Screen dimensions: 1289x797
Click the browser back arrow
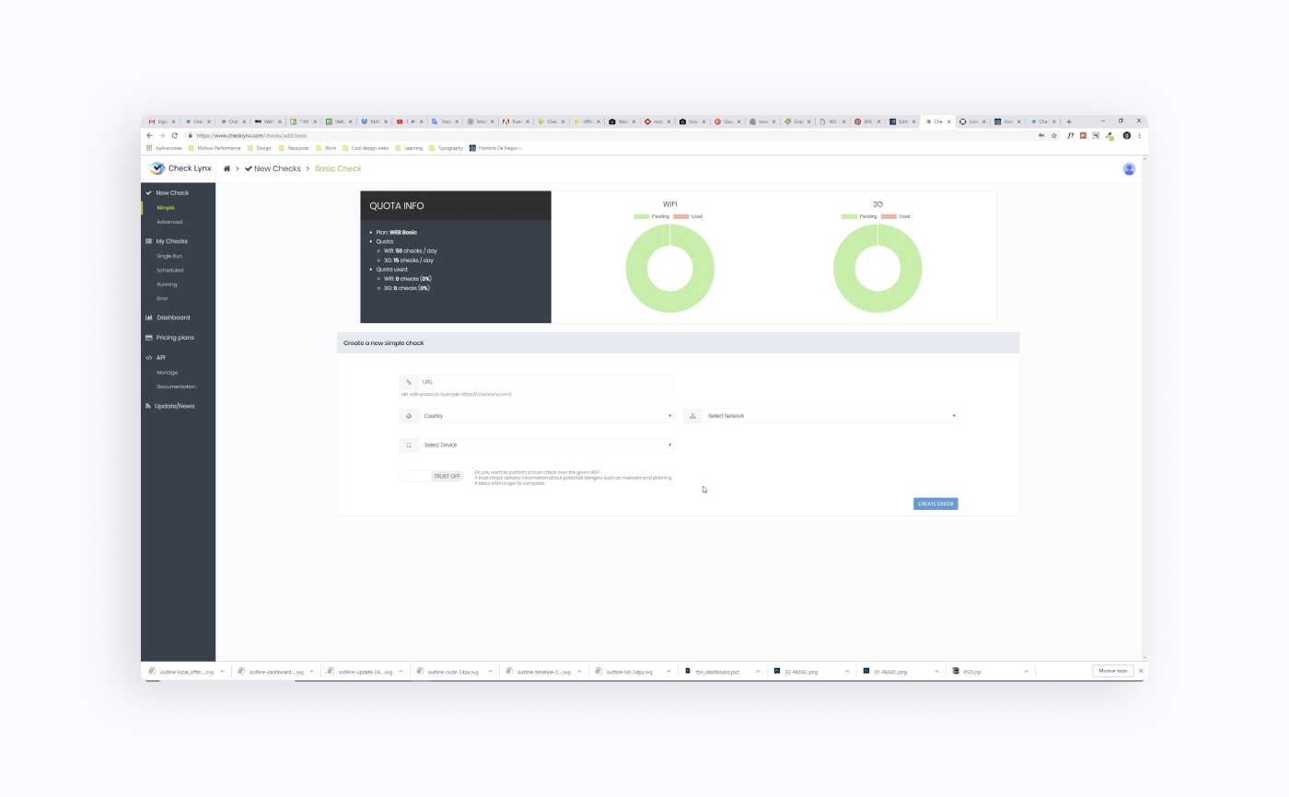[149, 135]
